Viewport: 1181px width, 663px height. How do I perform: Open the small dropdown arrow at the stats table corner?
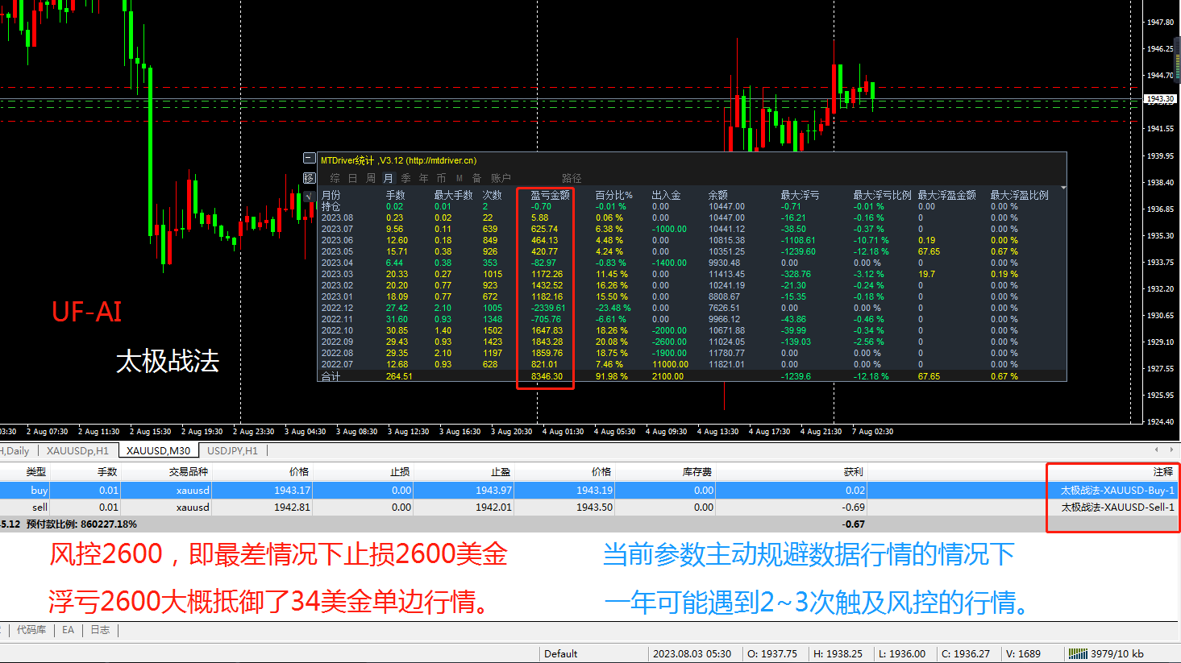click(x=1063, y=189)
